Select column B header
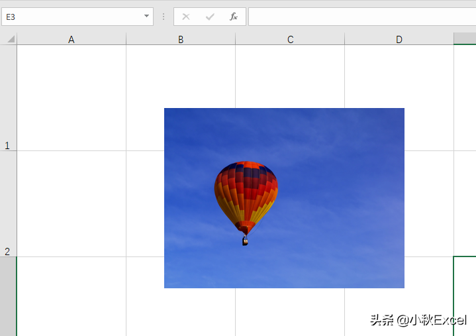The height and width of the screenshot is (336, 476). [x=181, y=39]
